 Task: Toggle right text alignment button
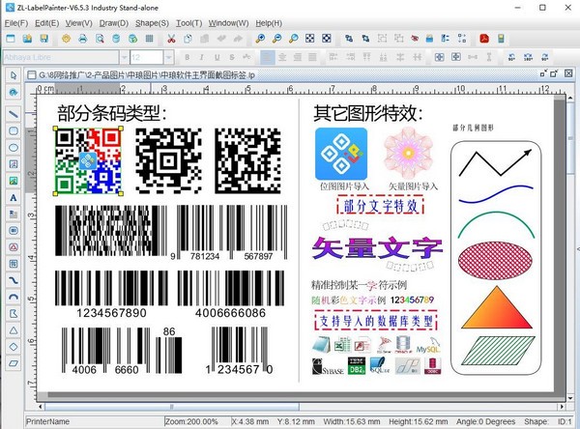tap(298, 57)
